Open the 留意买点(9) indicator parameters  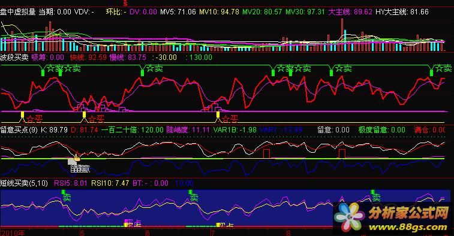[x=19, y=129]
